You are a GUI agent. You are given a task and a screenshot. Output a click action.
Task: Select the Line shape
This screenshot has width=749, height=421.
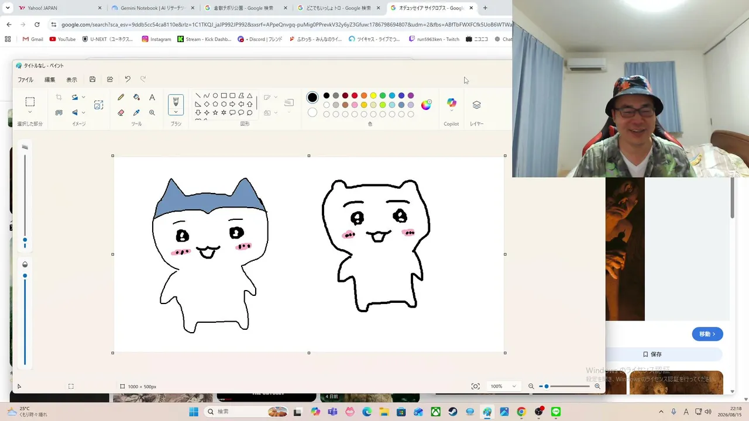click(x=198, y=96)
